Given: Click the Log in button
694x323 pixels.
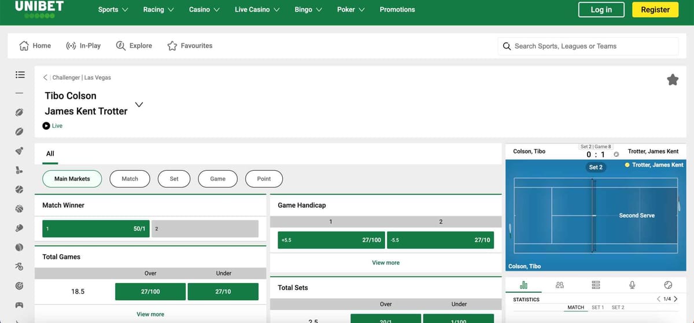Looking at the screenshot, I should click(601, 10).
